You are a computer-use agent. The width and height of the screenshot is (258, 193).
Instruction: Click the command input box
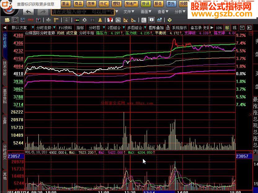click(83, 12)
